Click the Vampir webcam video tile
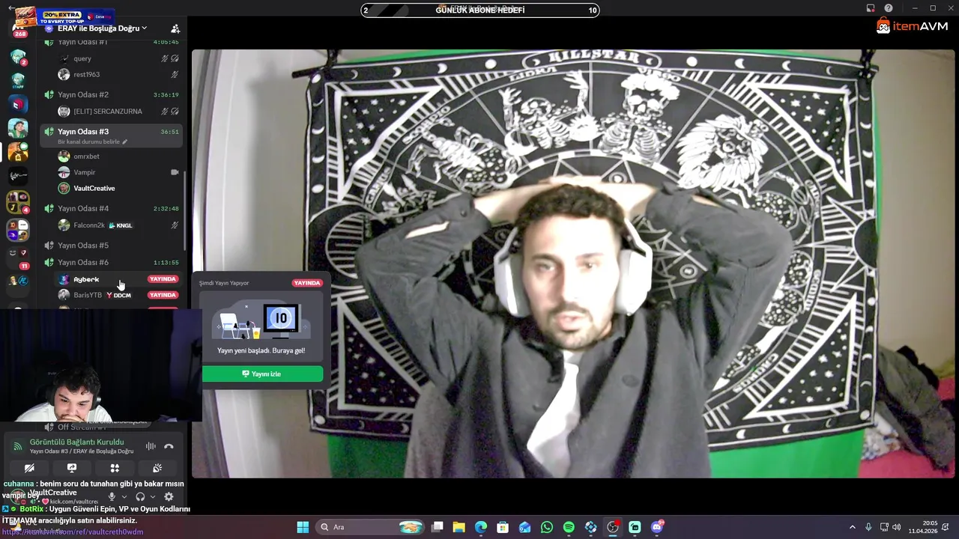 point(573,264)
